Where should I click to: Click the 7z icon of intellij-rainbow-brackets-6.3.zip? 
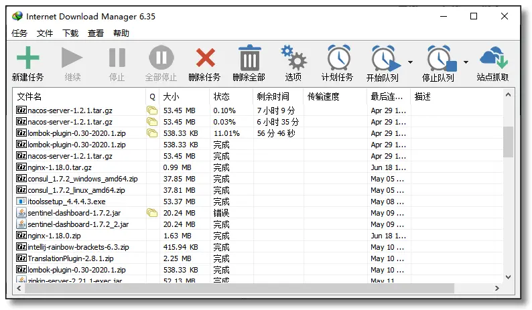pyautogui.click(x=21, y=246)
